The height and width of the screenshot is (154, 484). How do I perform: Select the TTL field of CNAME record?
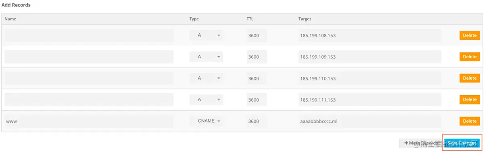[x=257, y=121]
